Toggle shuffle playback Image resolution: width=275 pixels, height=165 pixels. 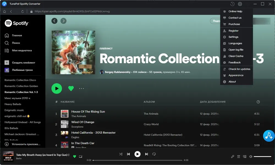(x=121, y=154)
